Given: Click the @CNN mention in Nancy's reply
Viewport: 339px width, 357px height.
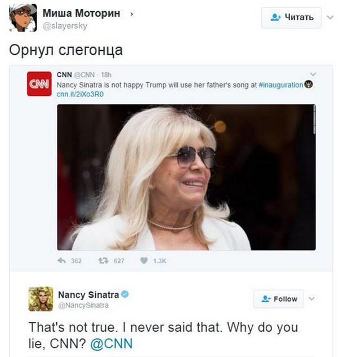Looking at the screenshot, I should coord(111,344).
